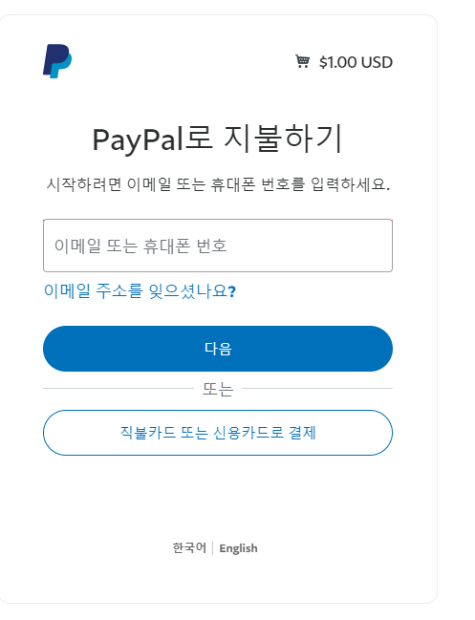Select the bold English language option
This screenshot has width=475, height=620.
tap(238, 548)
